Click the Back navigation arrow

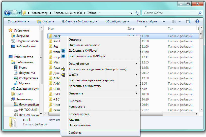7,13
